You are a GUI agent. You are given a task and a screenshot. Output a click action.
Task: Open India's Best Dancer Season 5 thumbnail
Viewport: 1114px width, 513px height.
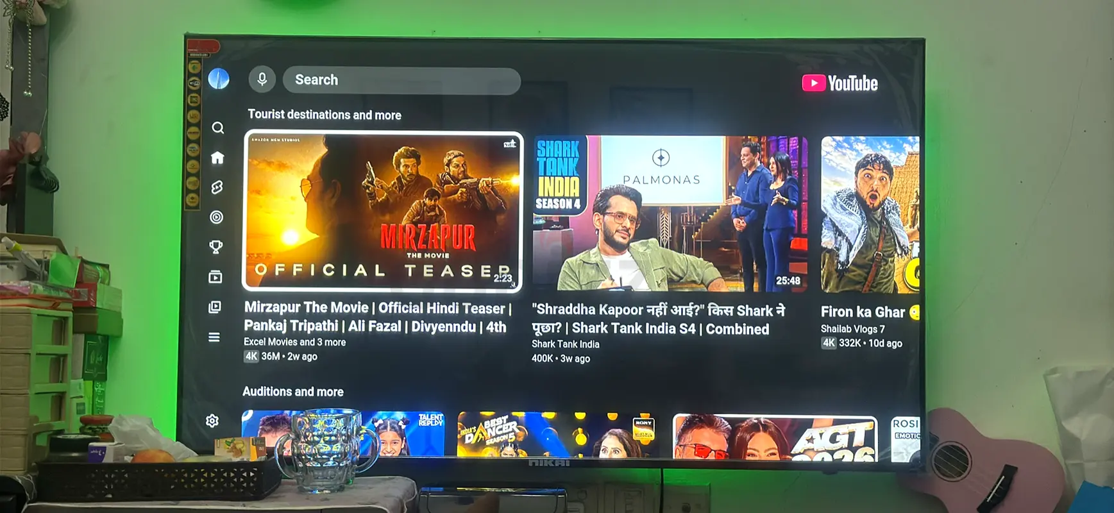pos(558,435)
